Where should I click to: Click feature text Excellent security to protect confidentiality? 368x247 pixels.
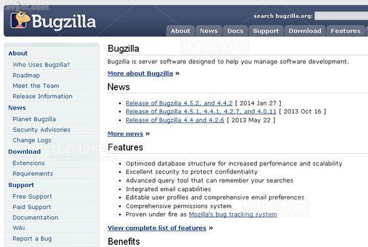pos(191,172)
